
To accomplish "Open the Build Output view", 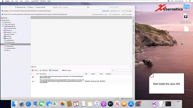I will click(67, 70).
